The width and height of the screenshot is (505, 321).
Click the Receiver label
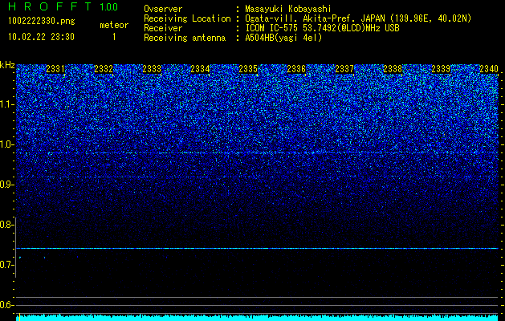click(163, 28)
